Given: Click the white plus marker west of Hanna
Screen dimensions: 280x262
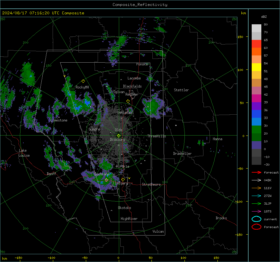Looking at the screenshot, I should 176,125.
